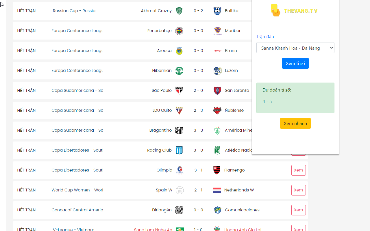Click the LDU Quito crest icon
The width and height of the screenshot is (370, 231).
point(179,111)
